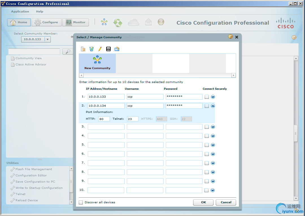The width and height of the screenshot is (305, 216).
Task: Open the Home tab
Action: [x=19, y=22]
